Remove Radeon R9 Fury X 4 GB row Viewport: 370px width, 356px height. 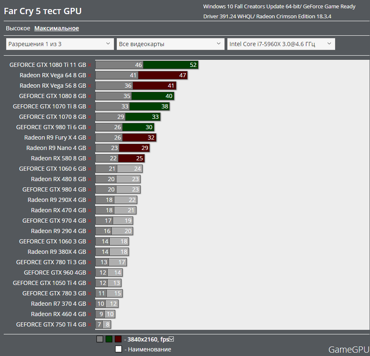tap(90, 137)
